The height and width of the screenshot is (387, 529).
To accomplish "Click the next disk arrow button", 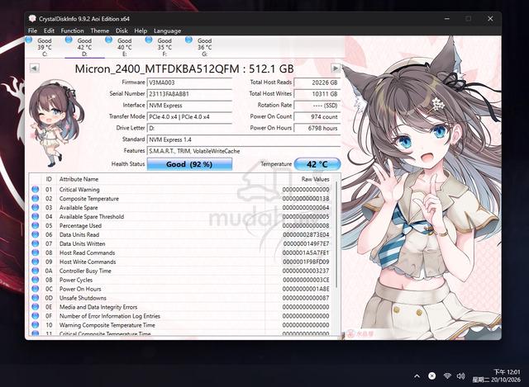I will tap(336, 68).
